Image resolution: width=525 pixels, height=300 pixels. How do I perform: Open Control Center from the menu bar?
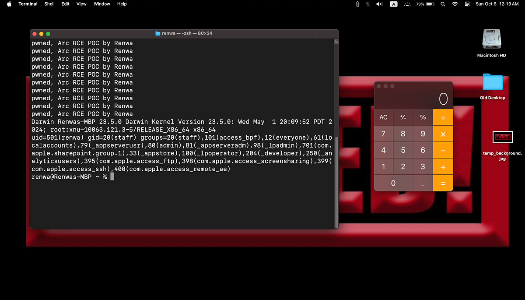tap(467, 4)
